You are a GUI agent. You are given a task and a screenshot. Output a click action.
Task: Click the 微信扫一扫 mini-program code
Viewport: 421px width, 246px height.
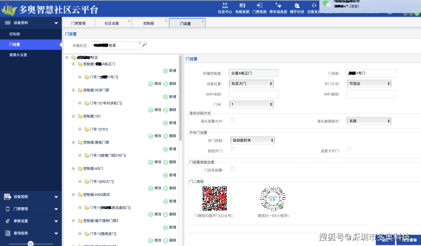click(x=273, y=199)
